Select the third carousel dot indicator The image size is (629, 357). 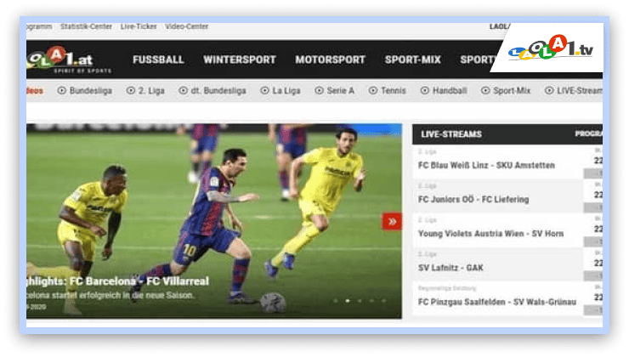tap(360, 300)
